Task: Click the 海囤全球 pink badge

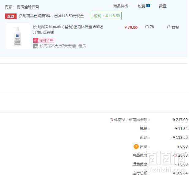Action: pyautogui.click(x=43, y=40)
